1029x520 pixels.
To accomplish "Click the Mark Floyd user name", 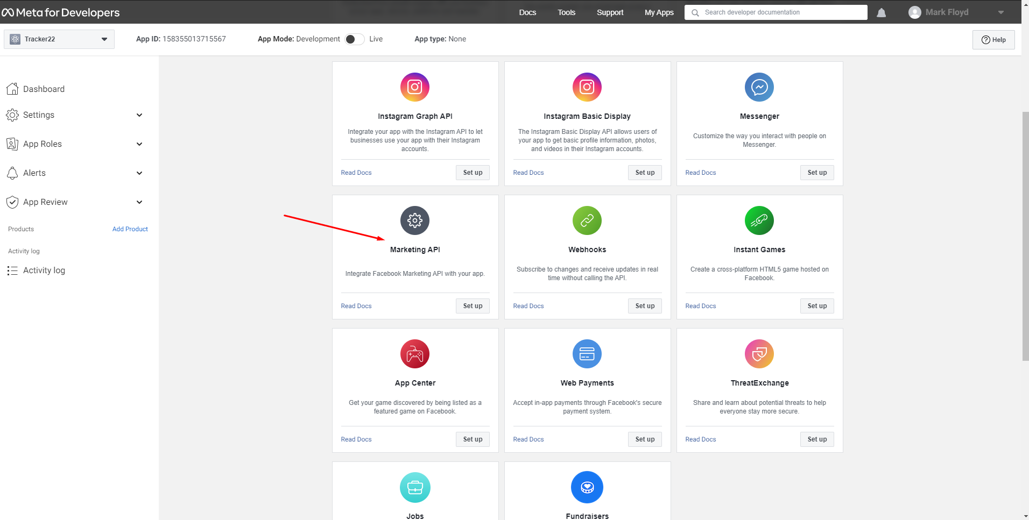I will [947, 12].
